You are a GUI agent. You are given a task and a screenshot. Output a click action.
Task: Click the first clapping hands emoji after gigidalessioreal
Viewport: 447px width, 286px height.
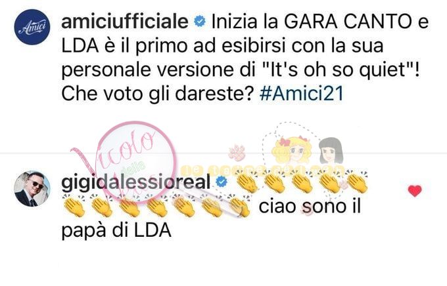[x=247, y=182]
